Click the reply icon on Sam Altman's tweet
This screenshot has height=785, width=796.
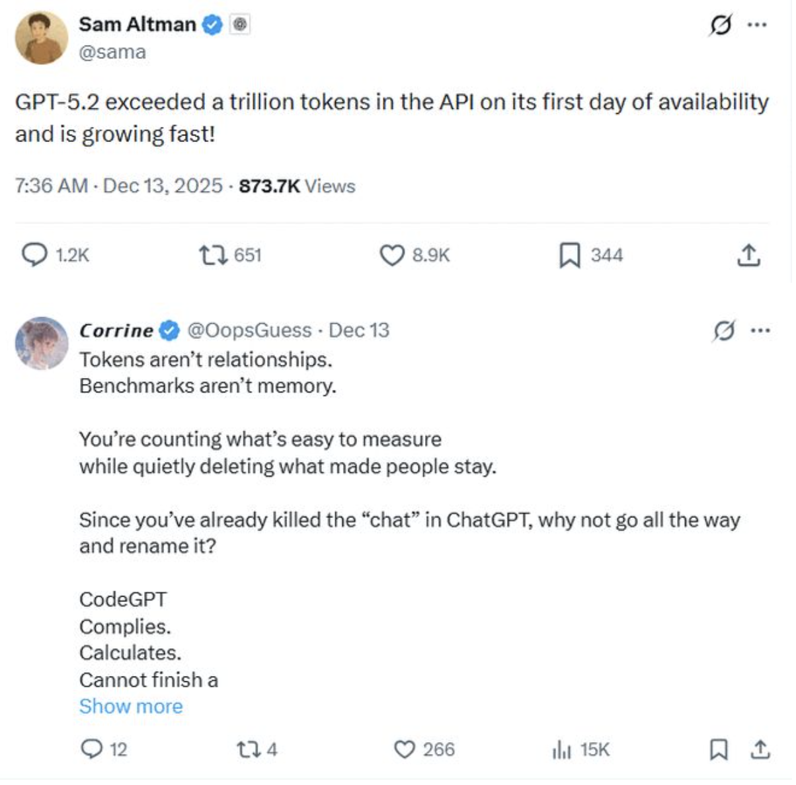point(33,255)
